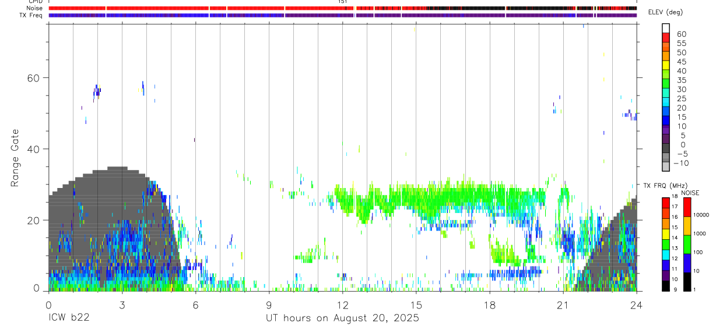
Task: Click the Noise row label at top
Action: point(34,8)
